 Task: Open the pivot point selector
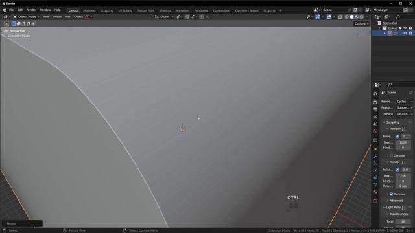coord(180,17)
